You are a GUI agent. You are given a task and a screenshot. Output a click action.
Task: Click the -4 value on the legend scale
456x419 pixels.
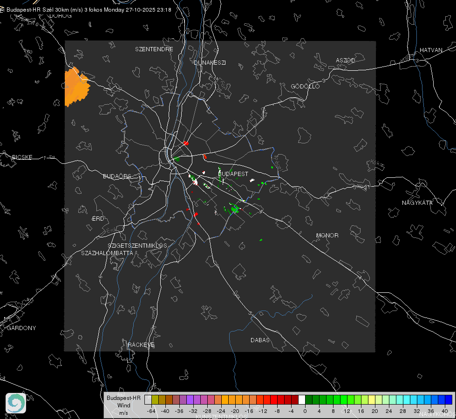coord(291,411)
